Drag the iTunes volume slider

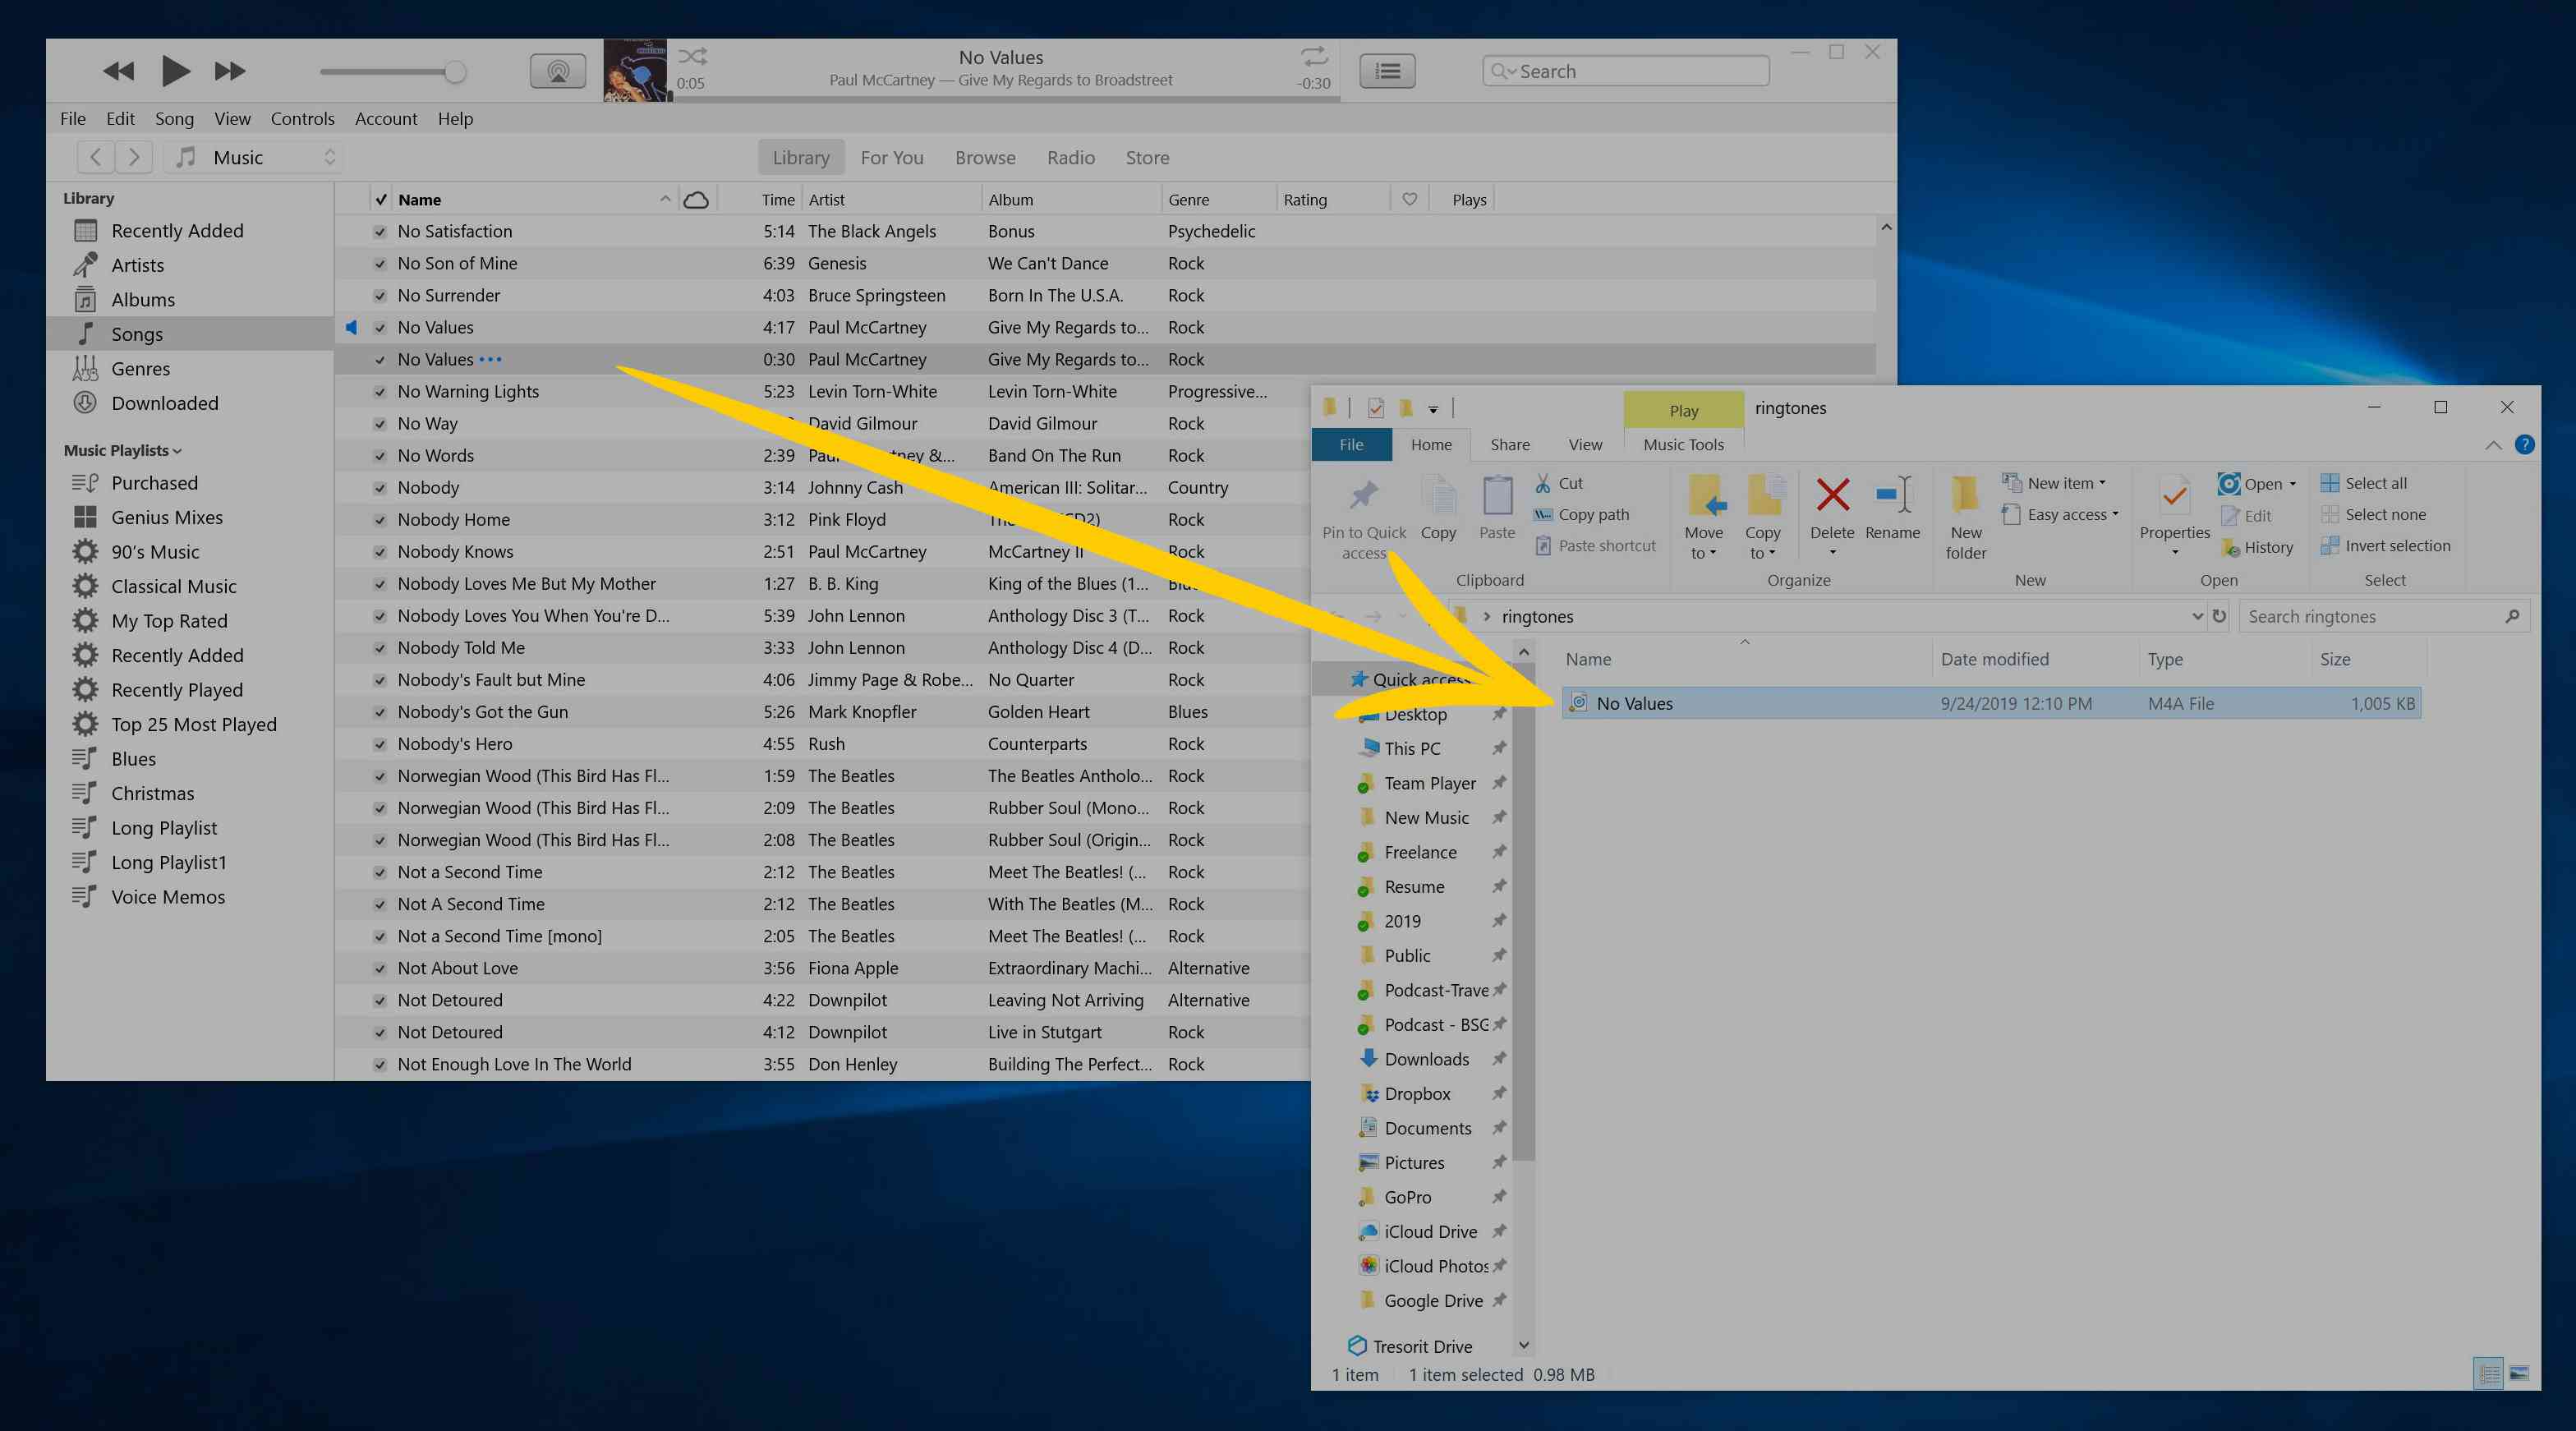(454, 71)
